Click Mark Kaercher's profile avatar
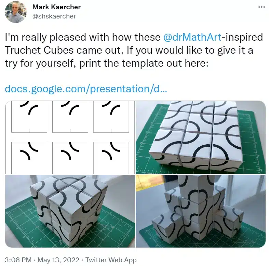The width and height of the screenshot is (269, 266). pos(16,12)
